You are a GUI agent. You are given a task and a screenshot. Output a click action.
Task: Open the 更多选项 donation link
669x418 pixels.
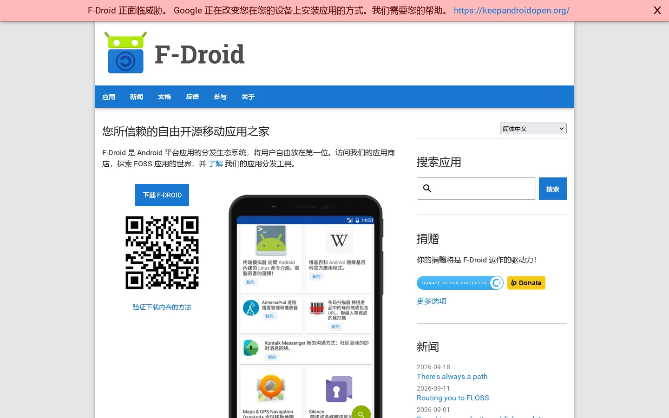(x=432, y=301)
